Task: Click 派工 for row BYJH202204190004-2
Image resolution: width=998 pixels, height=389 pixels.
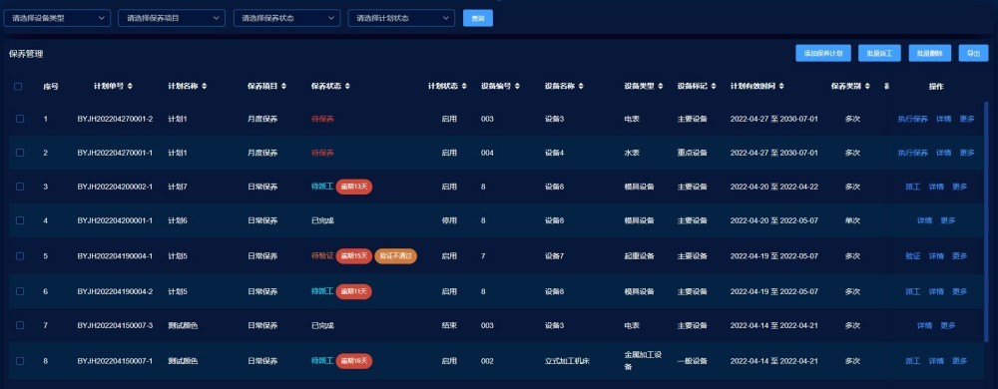Action: [913, 291]
